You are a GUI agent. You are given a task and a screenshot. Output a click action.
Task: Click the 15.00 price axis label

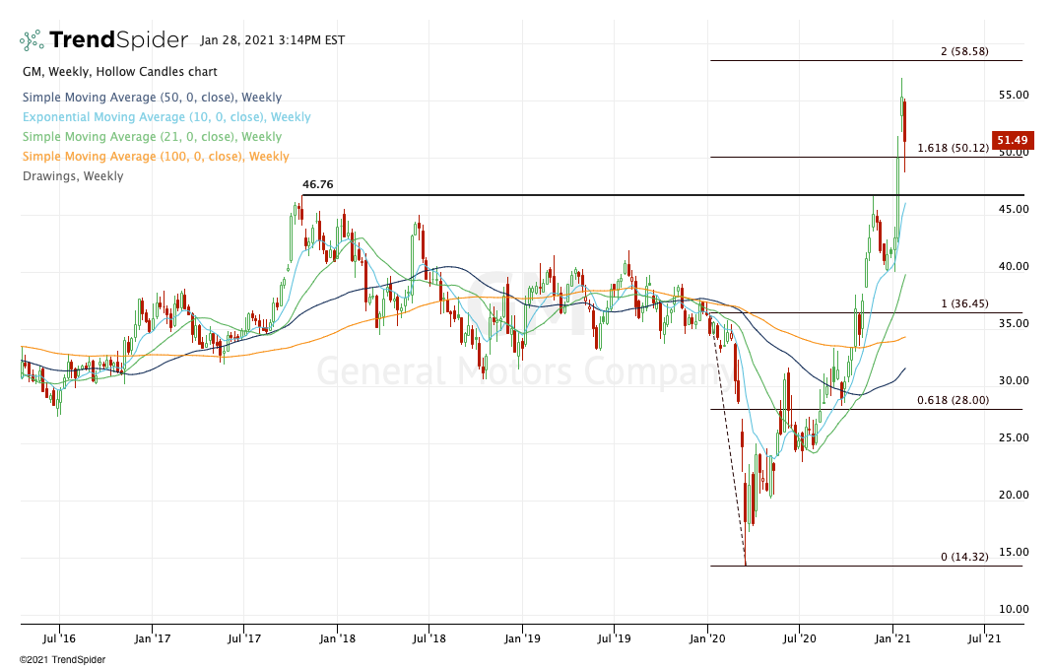tap(1014, 552)
